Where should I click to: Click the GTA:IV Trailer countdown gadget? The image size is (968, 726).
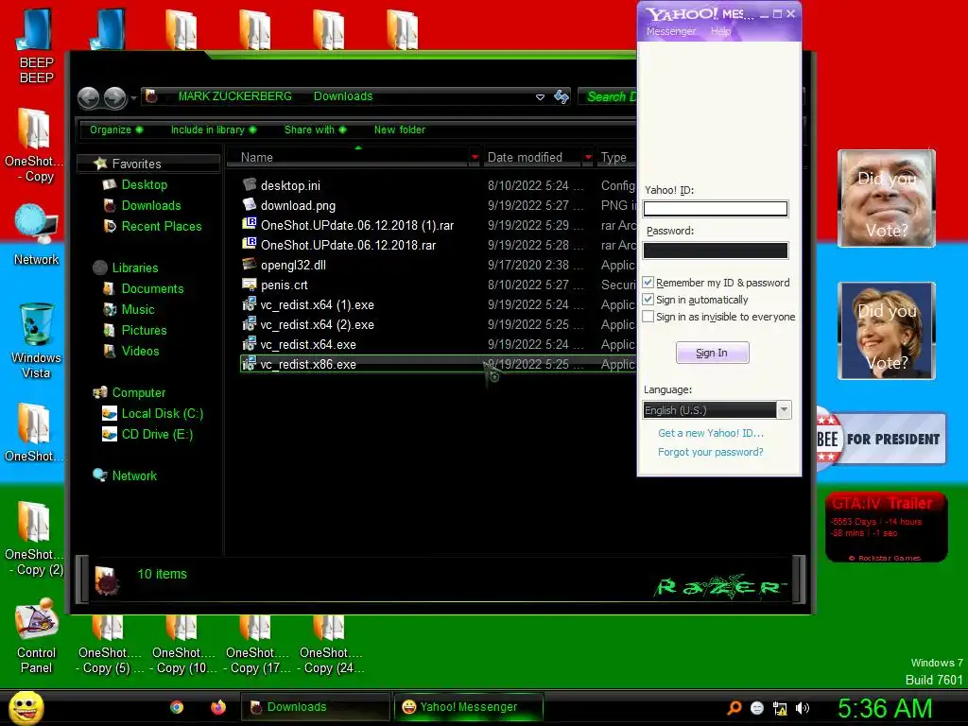point(886,527)
